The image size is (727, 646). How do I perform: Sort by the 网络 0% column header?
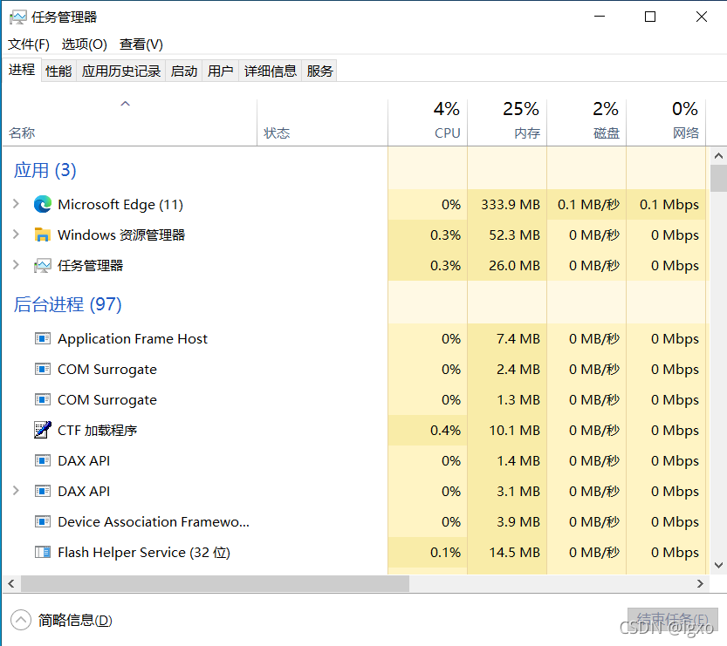666,123
